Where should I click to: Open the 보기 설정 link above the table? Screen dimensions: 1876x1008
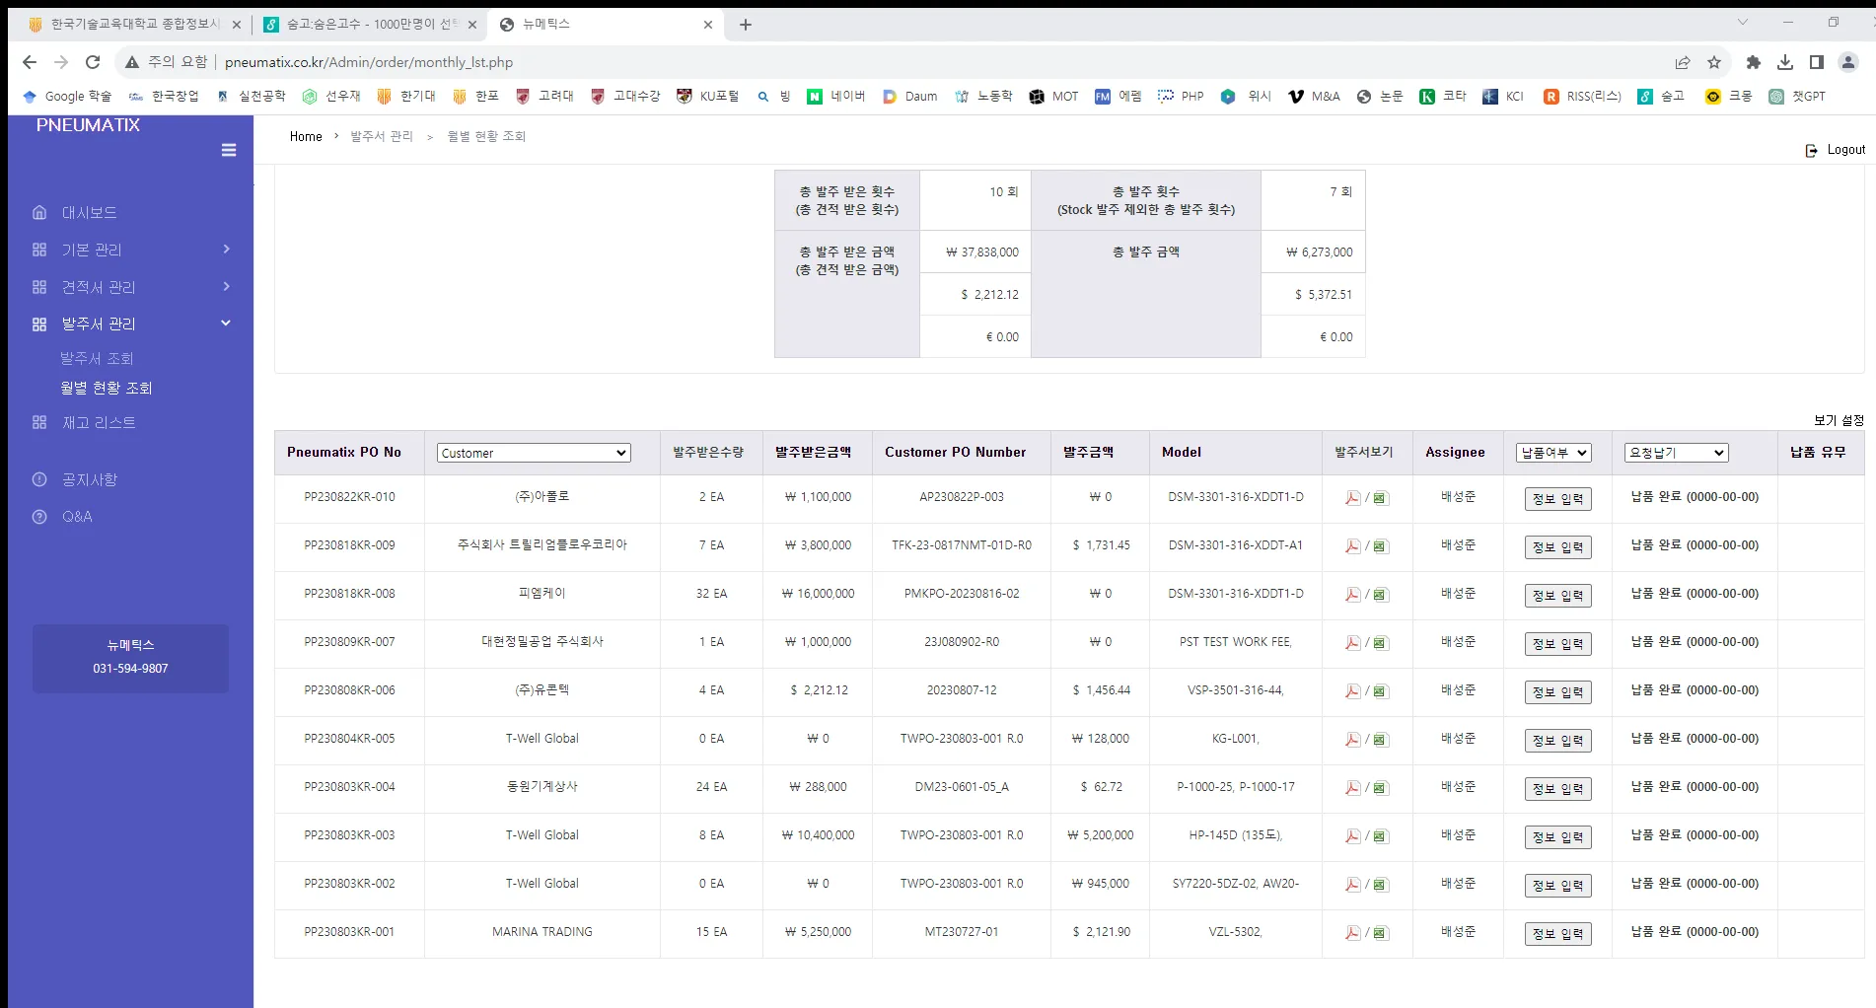coord(1837,420)
